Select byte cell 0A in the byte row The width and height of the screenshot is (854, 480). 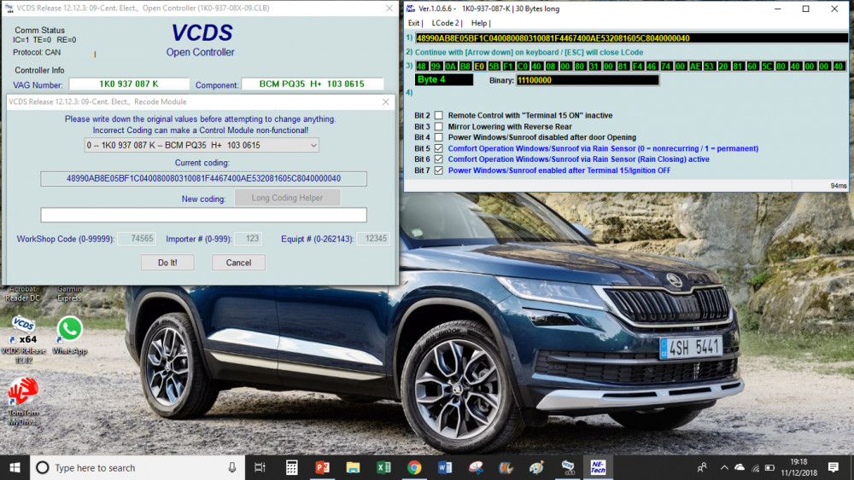tap(450, 67)
